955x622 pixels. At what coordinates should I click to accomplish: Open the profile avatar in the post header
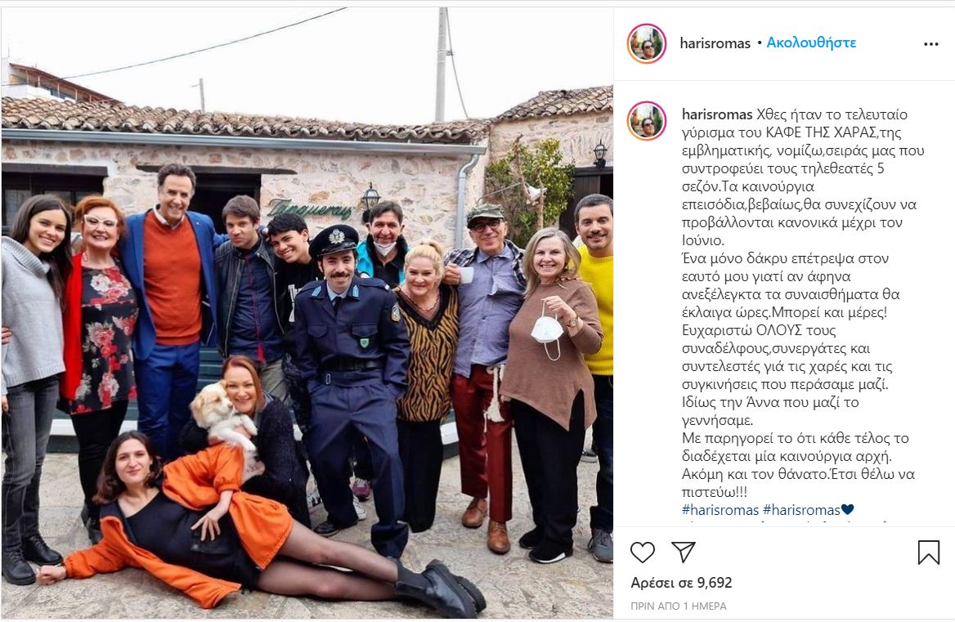(x=646, y=43)
